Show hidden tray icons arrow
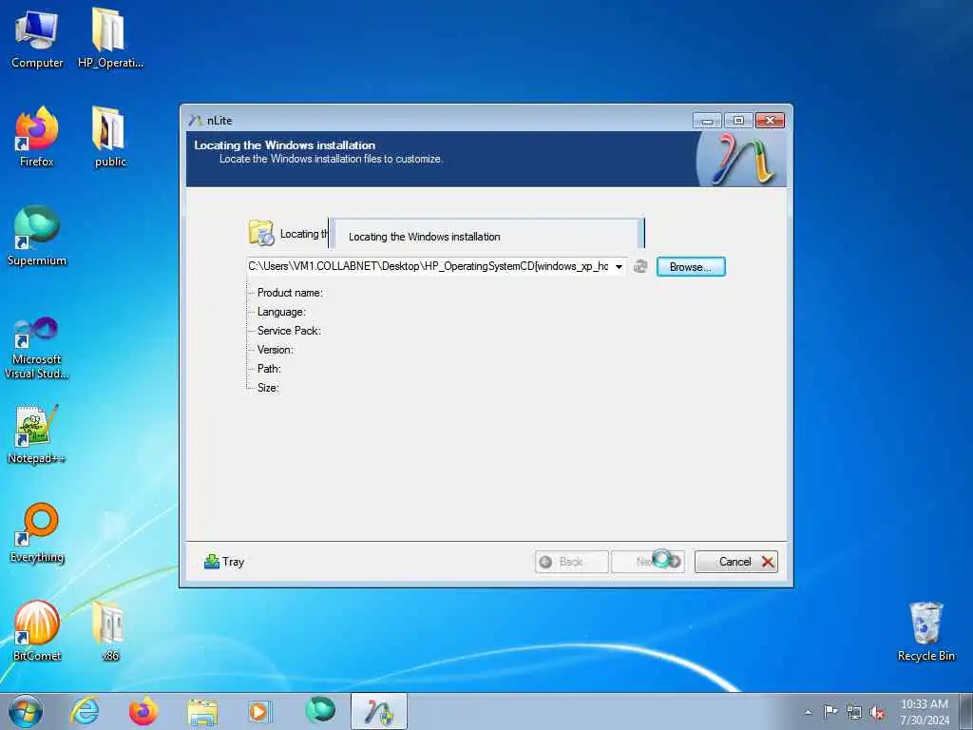The image size is (973, 730). 808,712
